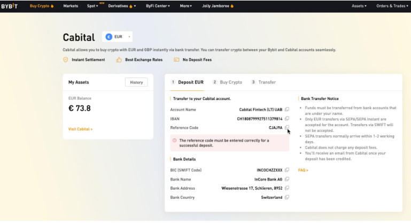This screenshot has height=224, width=411.
Task: Open the FAQ link
Action: 303,170
